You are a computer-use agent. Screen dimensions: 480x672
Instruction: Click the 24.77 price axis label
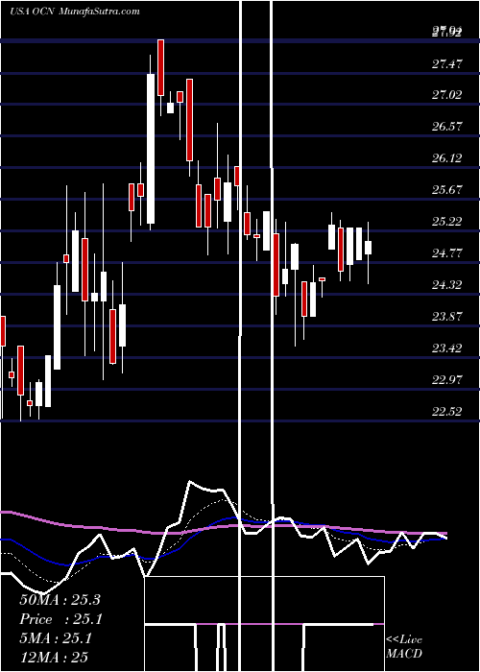click(447, 253)
